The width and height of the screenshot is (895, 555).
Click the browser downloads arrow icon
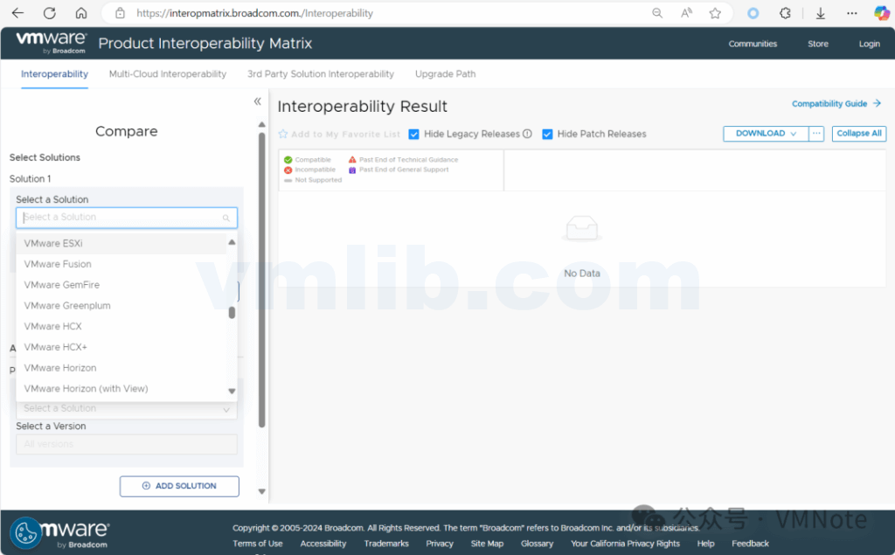(x=820, y=13)
